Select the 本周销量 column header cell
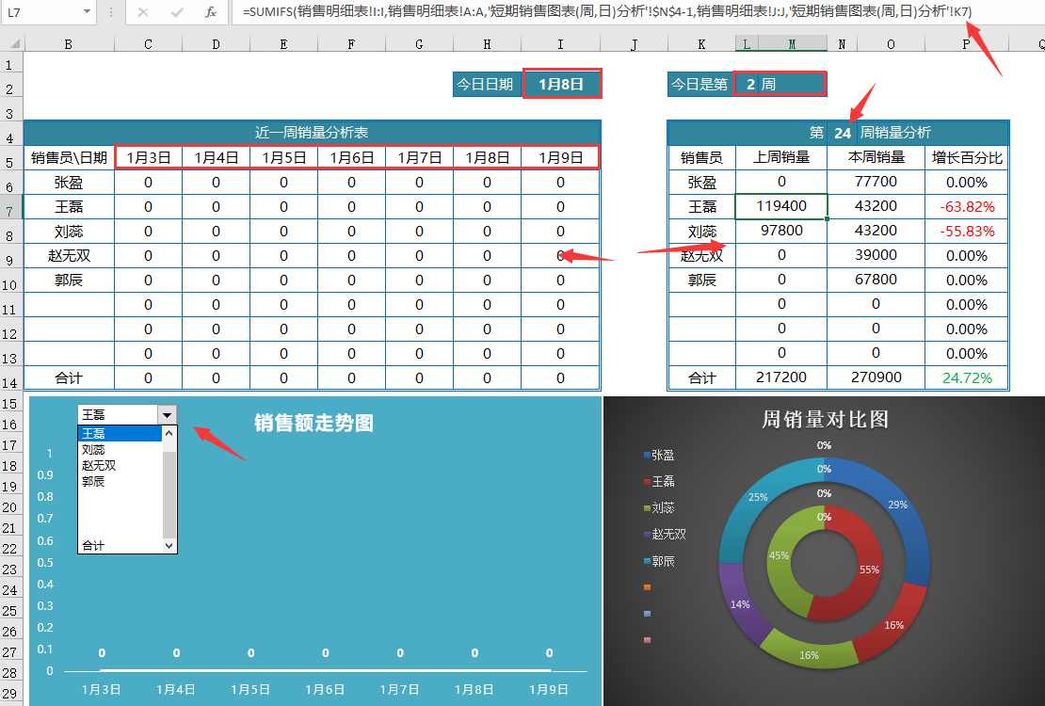The width and height of the screenshot is (1045, 706). tap(876, 157)
